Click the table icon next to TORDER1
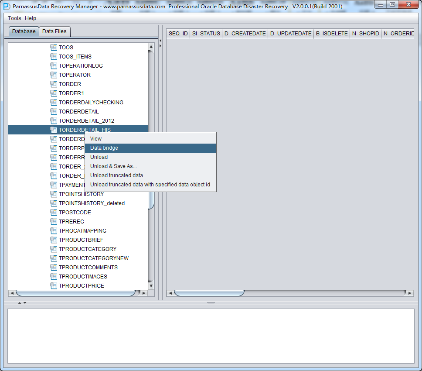422x371 pixels. coord(54,93)
